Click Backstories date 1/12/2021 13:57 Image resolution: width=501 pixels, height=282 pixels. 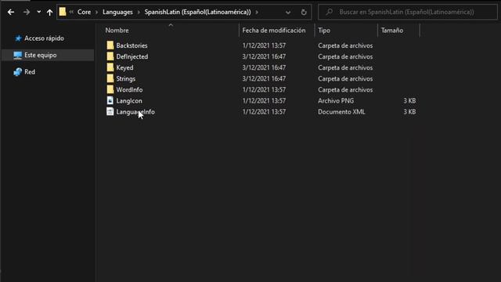point(264,45)
